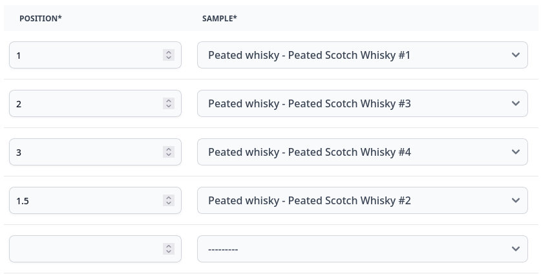The width and height of the screenshot is (541, 276).
Task: Open the Peated Scotch Whisky #4 sample selector
Action: pyautogui.click(x=362, y=153)
